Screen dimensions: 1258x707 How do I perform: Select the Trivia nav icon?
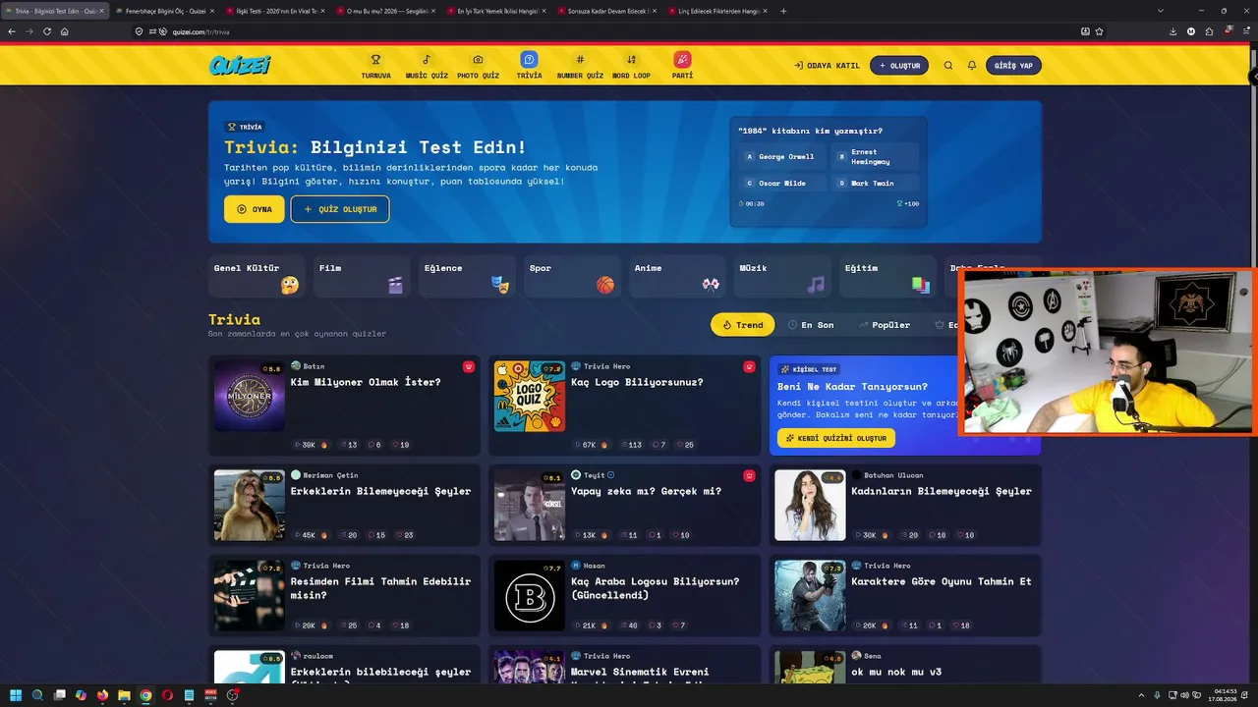[529, 60]
